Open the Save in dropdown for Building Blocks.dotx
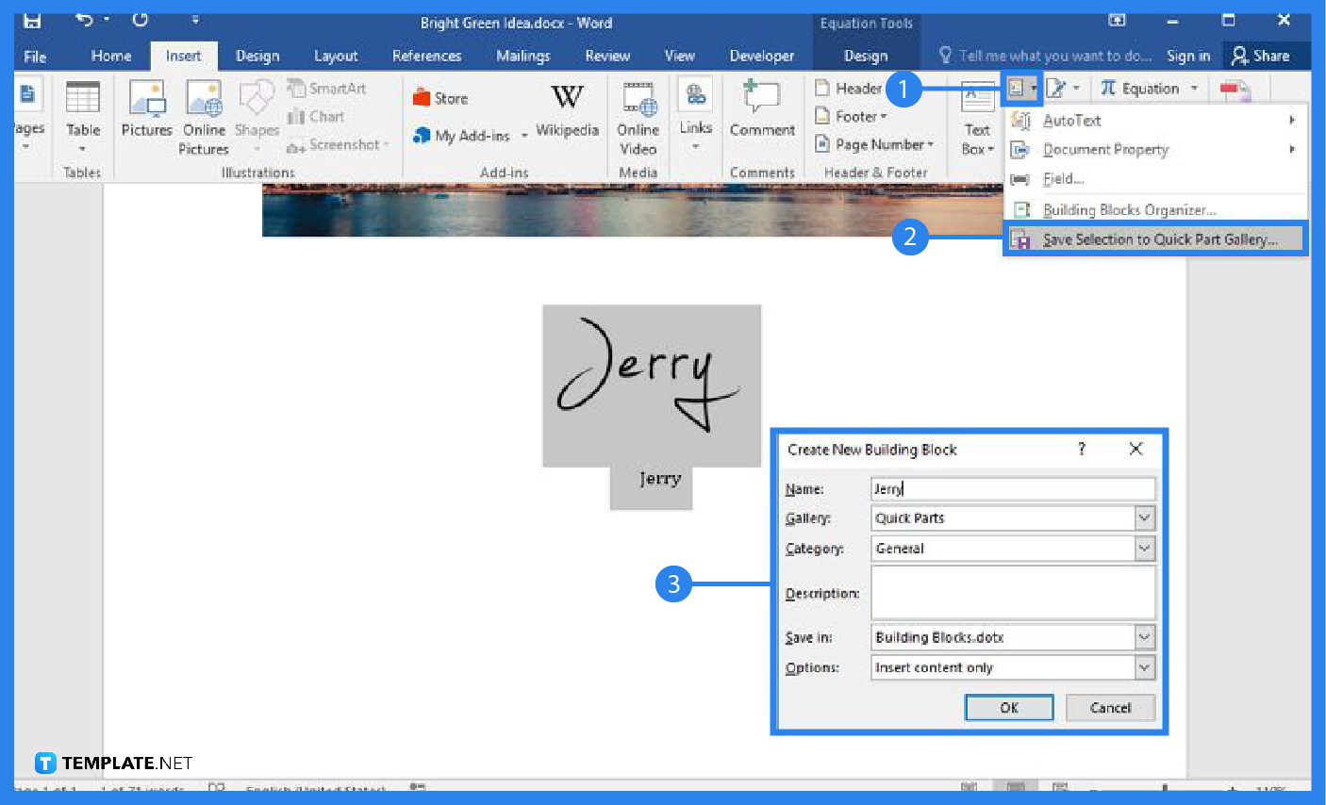1326x805 pixels. click(x=1143, y=637)
